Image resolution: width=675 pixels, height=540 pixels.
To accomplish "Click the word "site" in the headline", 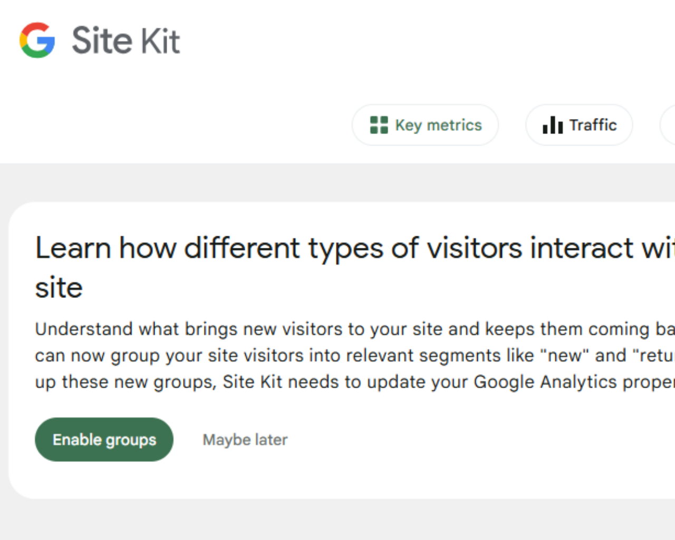I will click(59, 287).
